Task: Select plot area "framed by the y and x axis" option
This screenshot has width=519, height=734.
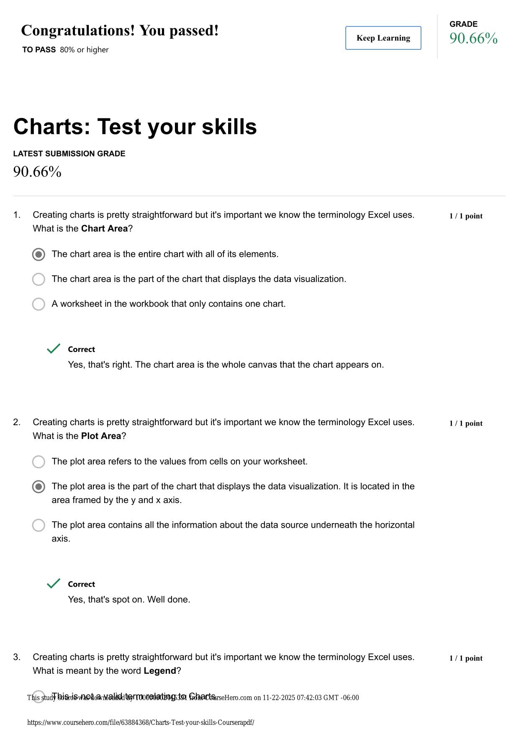Action: (x=39, y=487)
